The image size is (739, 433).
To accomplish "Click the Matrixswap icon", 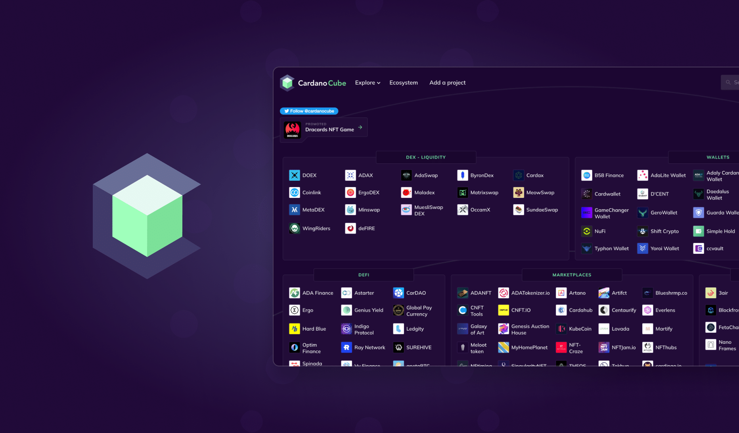I will 463,193.
